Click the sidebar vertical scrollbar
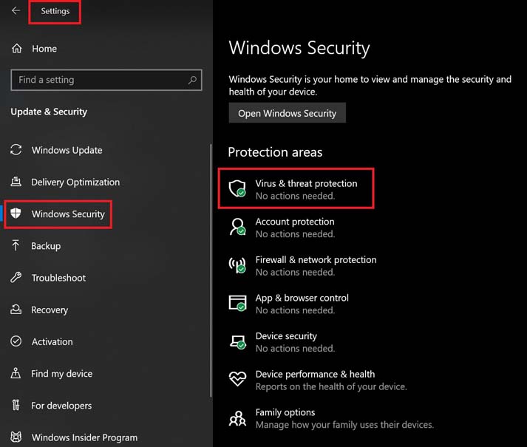 (x=211, y=270)
